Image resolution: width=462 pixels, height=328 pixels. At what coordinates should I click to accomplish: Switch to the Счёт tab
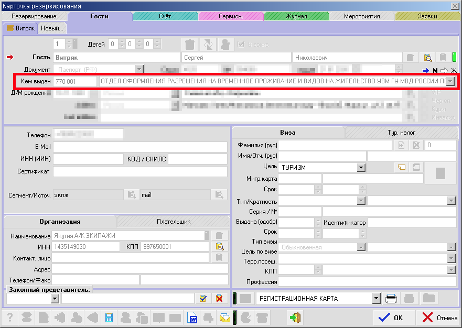165,16
